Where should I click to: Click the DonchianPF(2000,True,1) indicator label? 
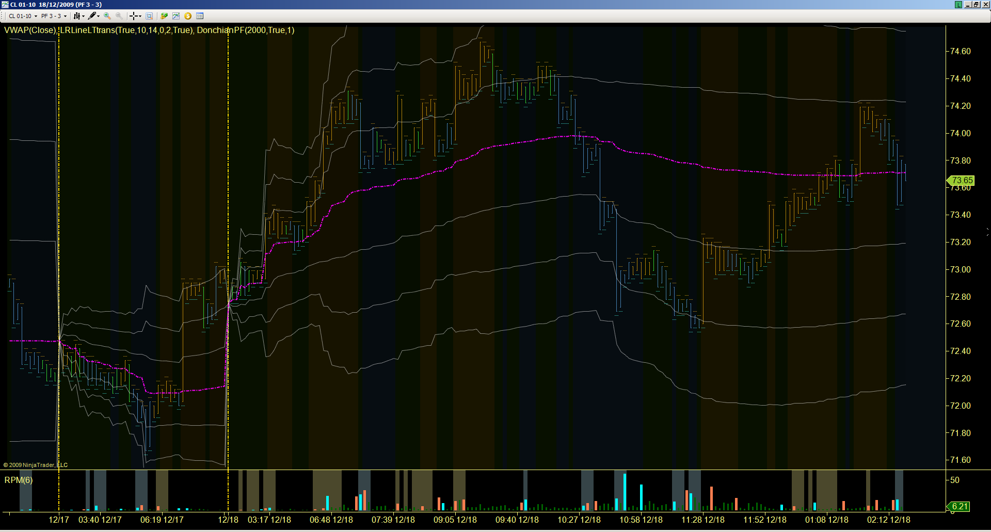pos(246,30)
